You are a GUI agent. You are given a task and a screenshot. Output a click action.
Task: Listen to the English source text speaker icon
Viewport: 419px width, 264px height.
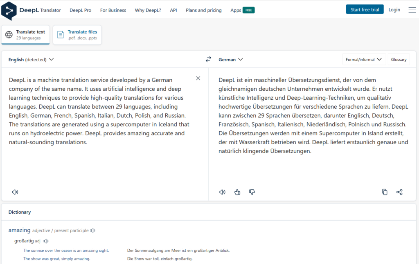pos(15,192)
